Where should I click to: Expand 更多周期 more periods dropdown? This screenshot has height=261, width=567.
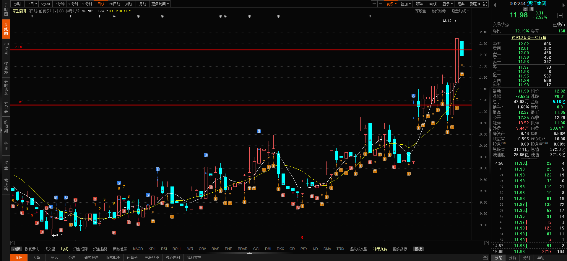(160, 4)
